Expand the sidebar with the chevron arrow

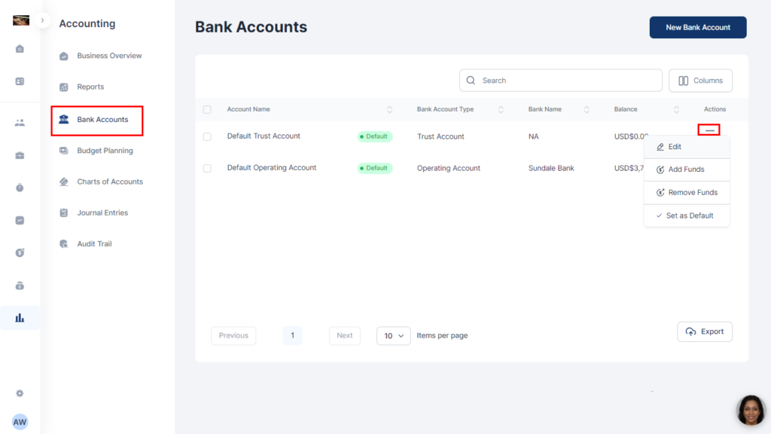pyautogui.click(x=43, y=20)
